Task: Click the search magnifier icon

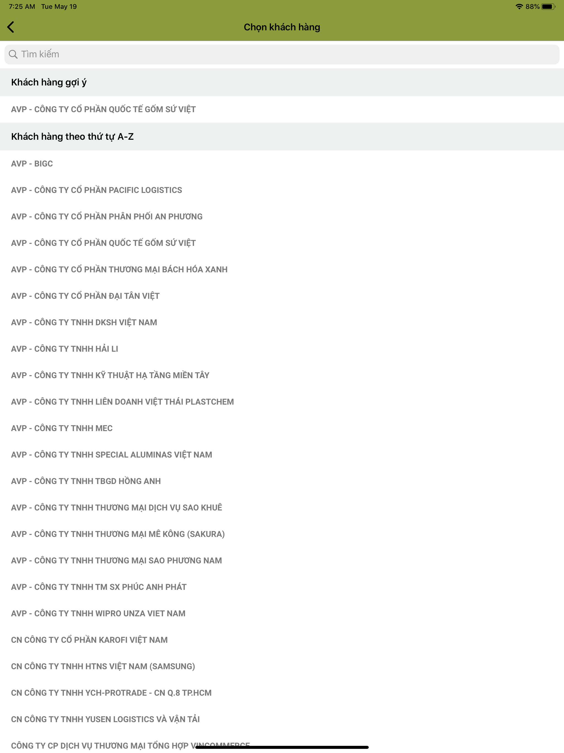Action: point(13,54)
